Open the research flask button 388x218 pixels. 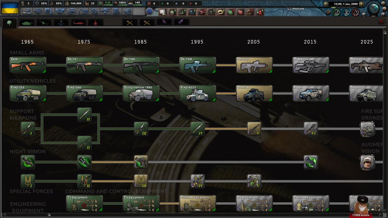(x=49, y=12)
